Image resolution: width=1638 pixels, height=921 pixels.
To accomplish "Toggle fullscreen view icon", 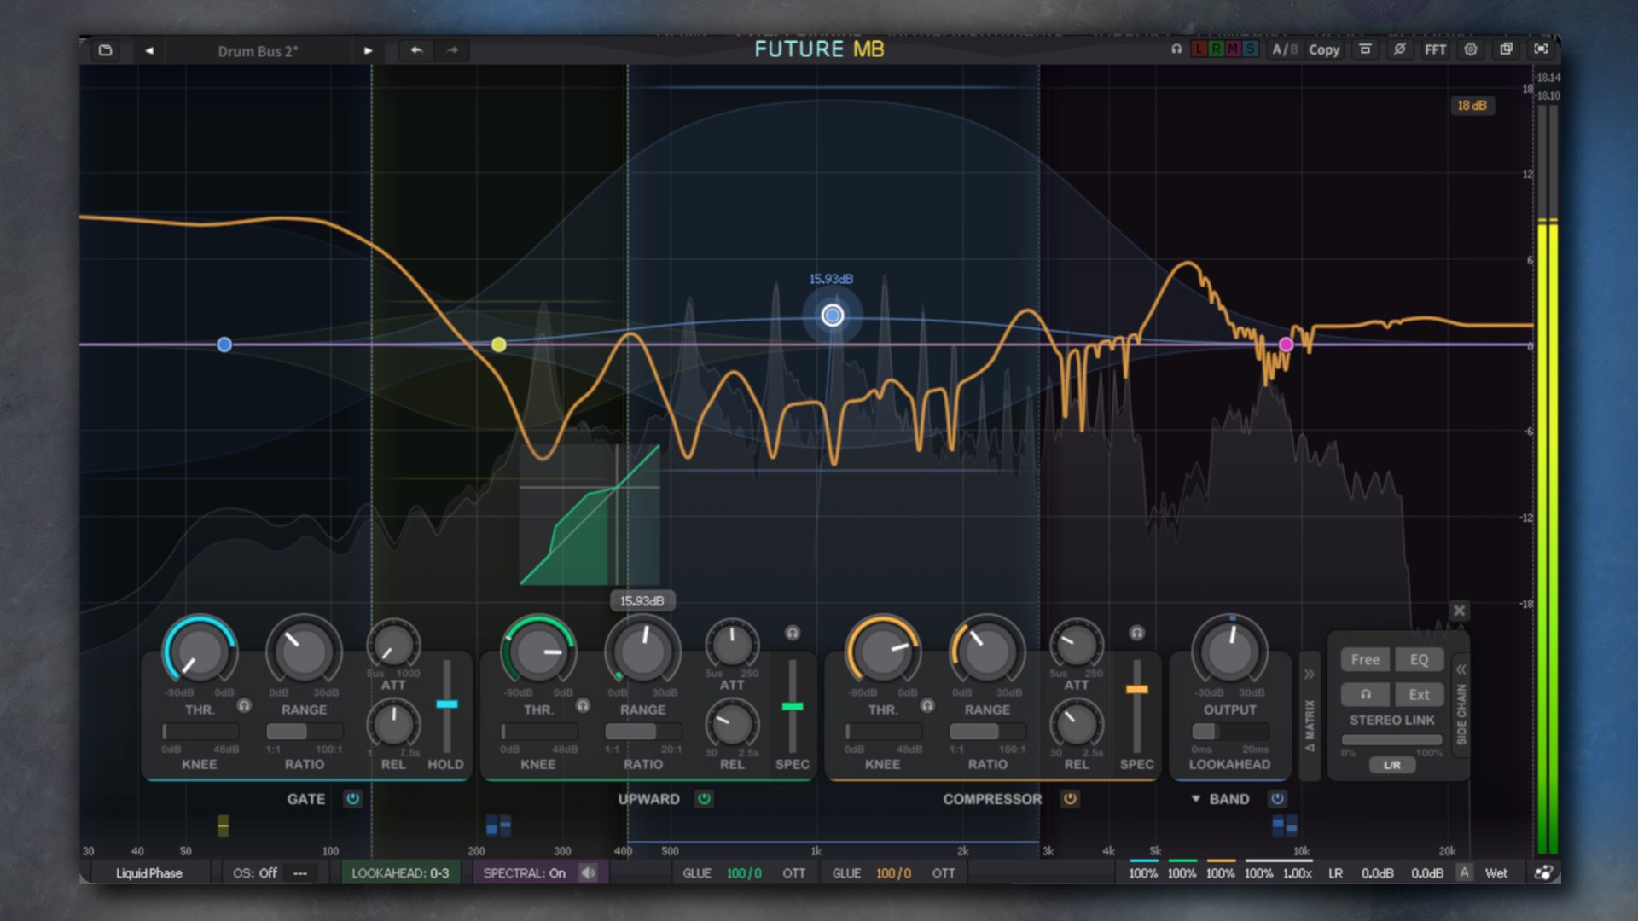I will click(1541, 49).
